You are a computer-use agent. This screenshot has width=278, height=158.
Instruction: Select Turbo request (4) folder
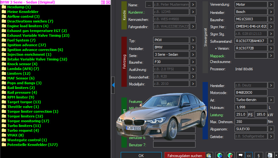tap(20, 130)
